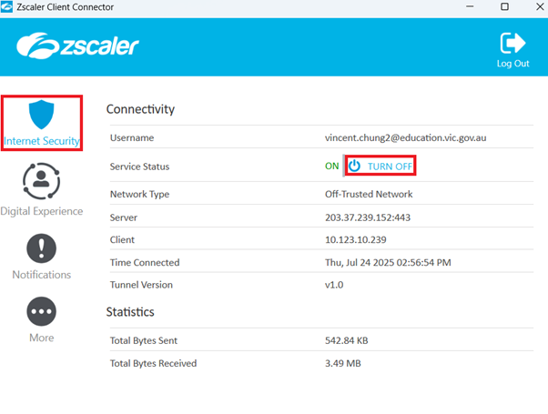Open the More tab

click(x=42, y=320)
